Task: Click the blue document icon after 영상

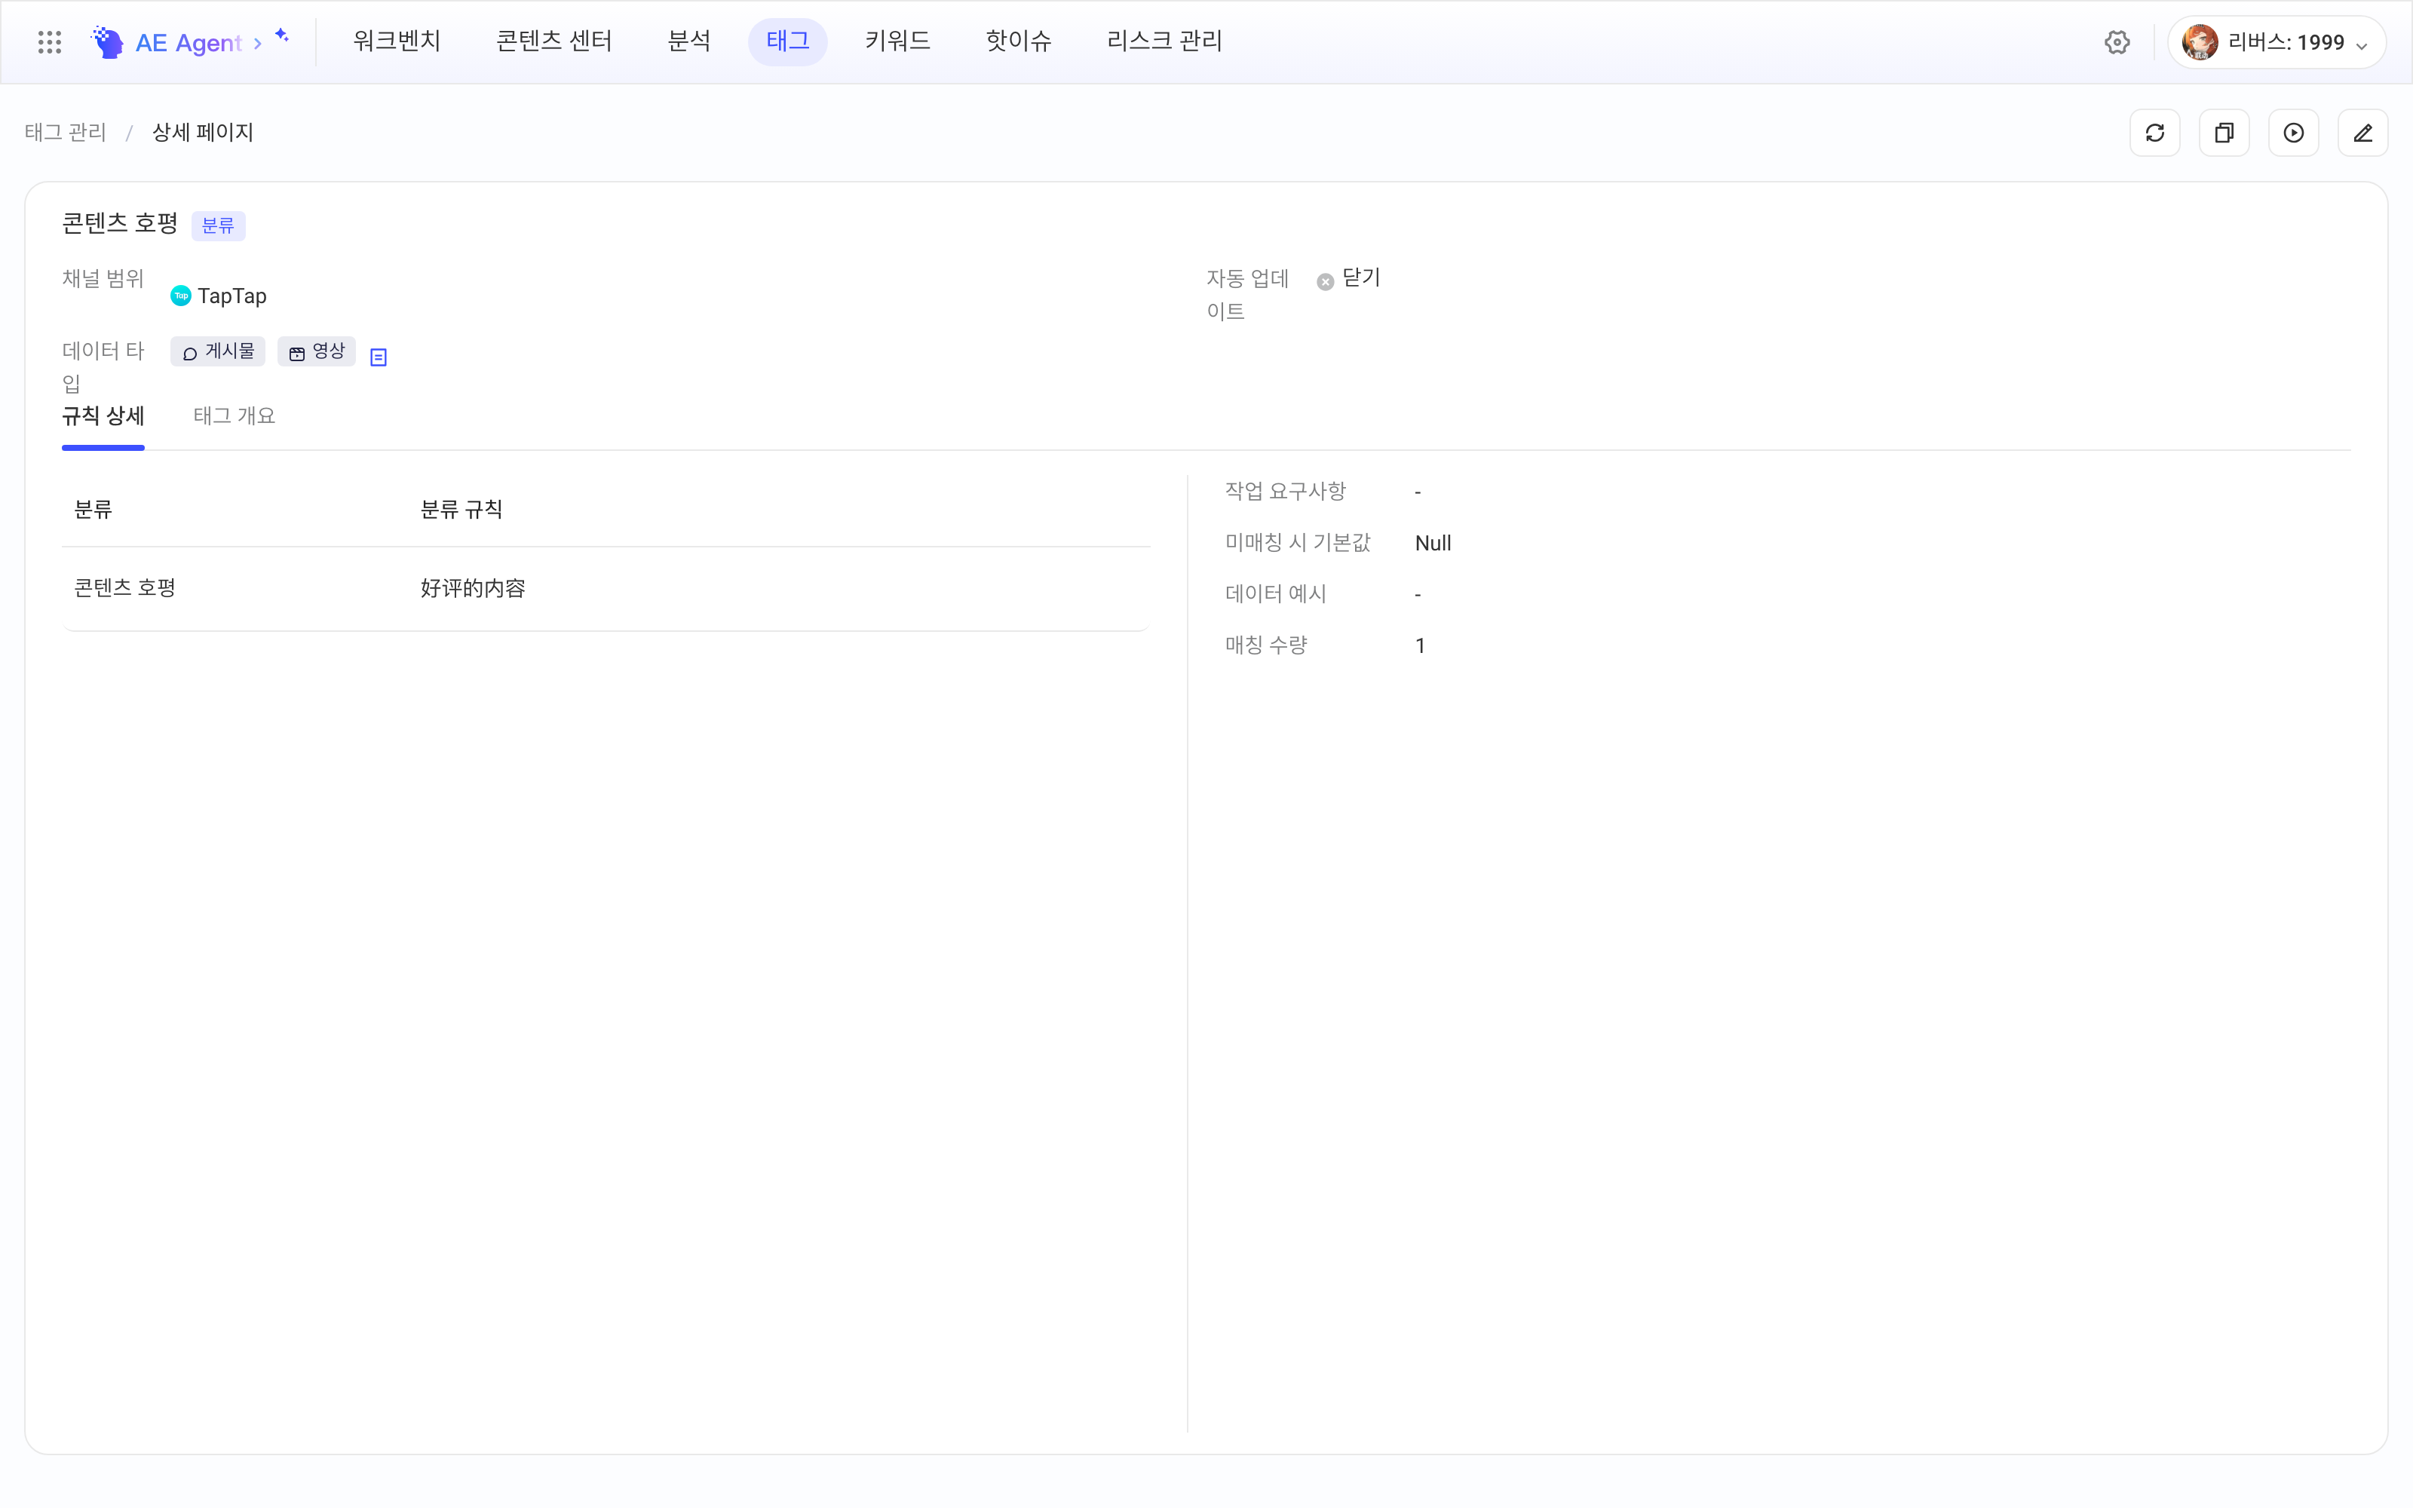Action: [x=378, y=356]
